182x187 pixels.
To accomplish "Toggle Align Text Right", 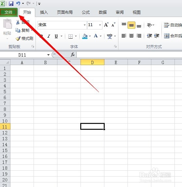I will 139,36.
